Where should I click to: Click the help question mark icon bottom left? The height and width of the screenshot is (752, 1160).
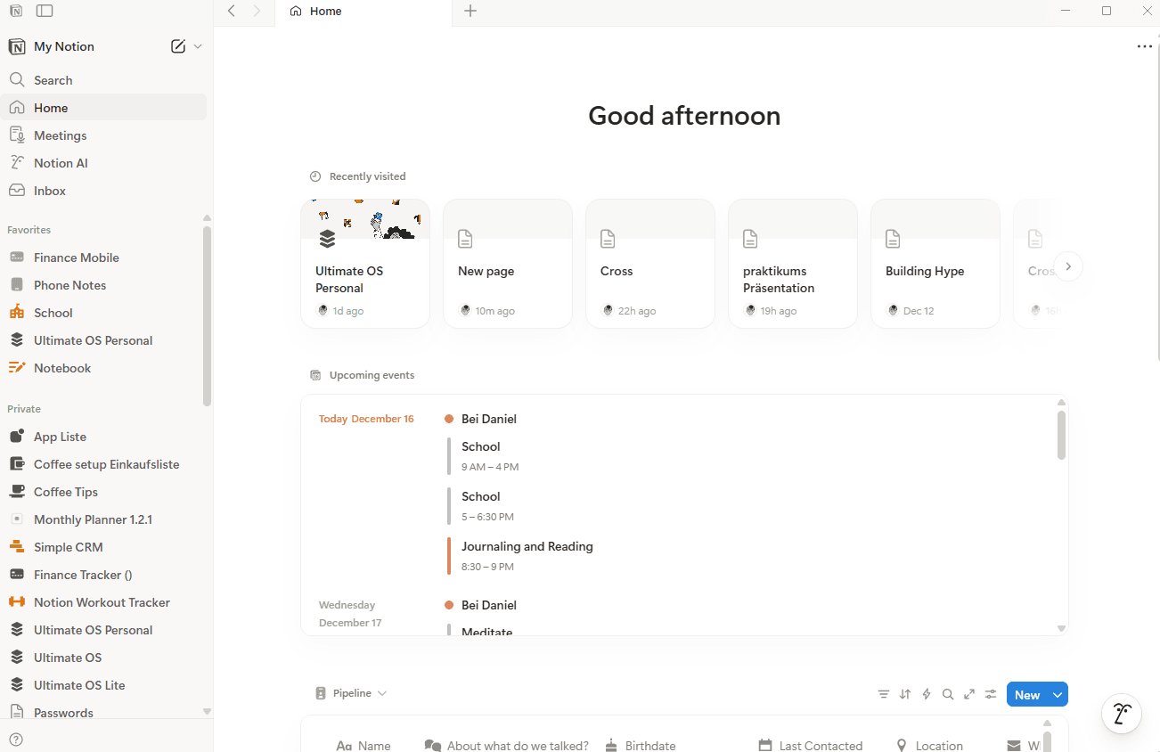coord(16,740)
